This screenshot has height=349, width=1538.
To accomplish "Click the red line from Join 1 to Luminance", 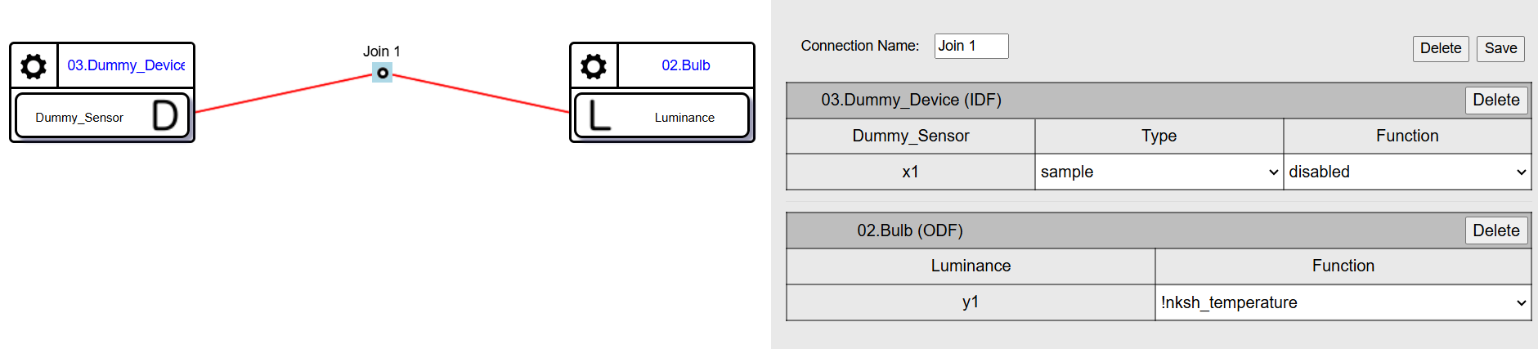I will click(482, 93).
